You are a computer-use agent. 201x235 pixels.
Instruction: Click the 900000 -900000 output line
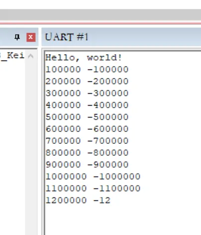pos(87,165)
